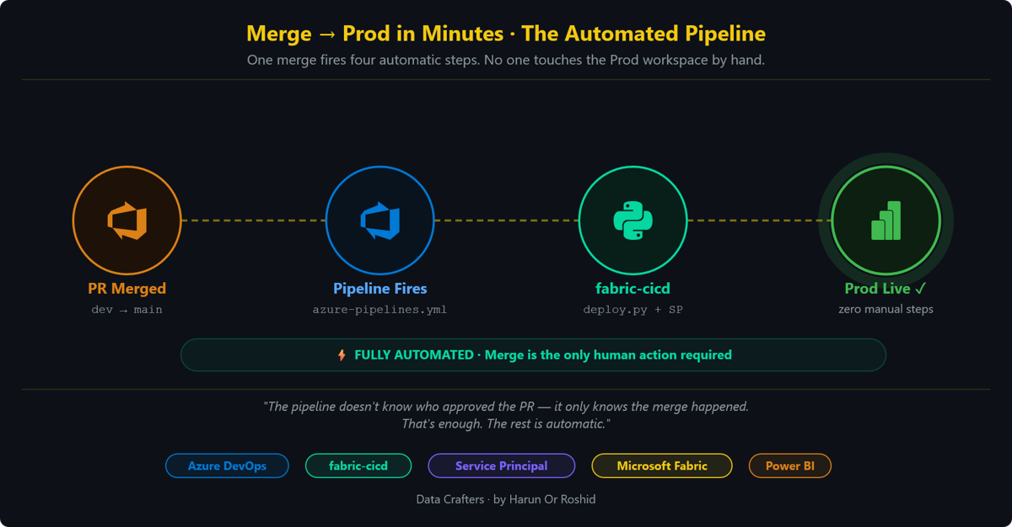Click the fabric-cicd step heading
The height and width of the screenshot is (527, 1012).
633,288
